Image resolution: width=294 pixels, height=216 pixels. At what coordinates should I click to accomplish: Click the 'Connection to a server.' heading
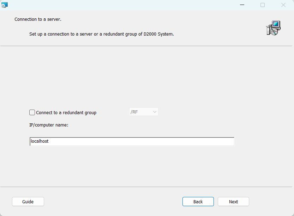click(x=38, y=19)
